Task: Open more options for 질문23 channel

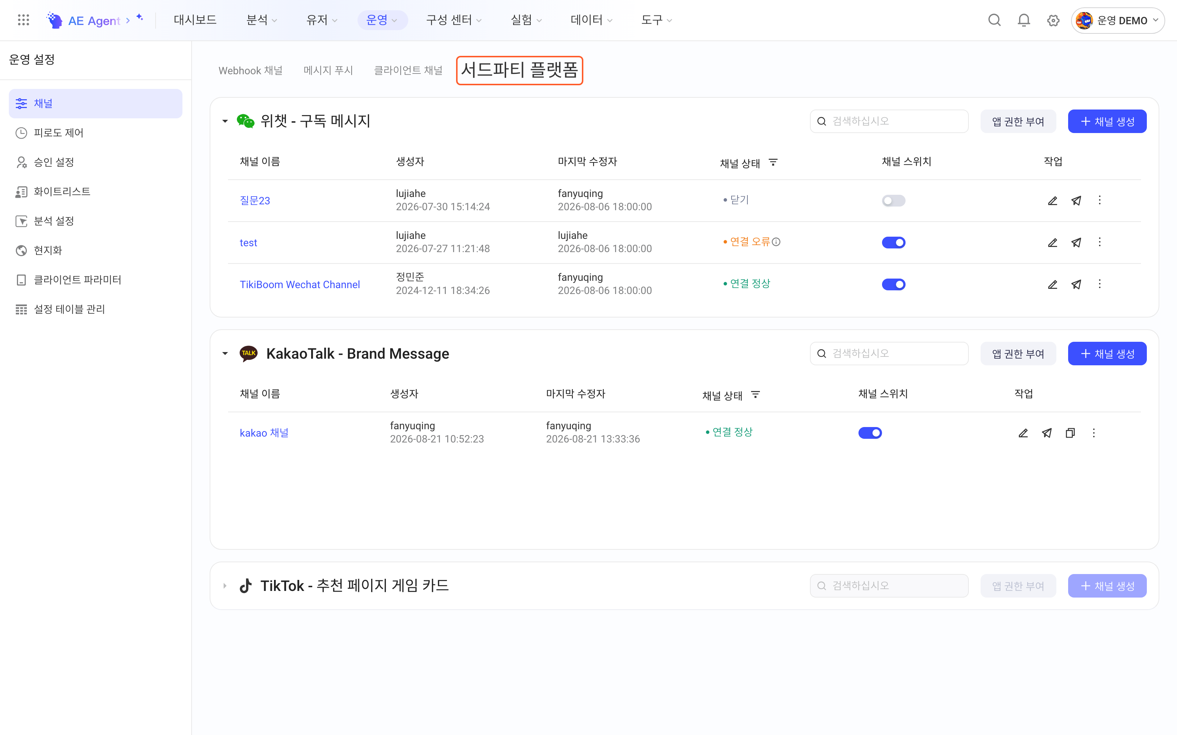Action: point(1100,200)
